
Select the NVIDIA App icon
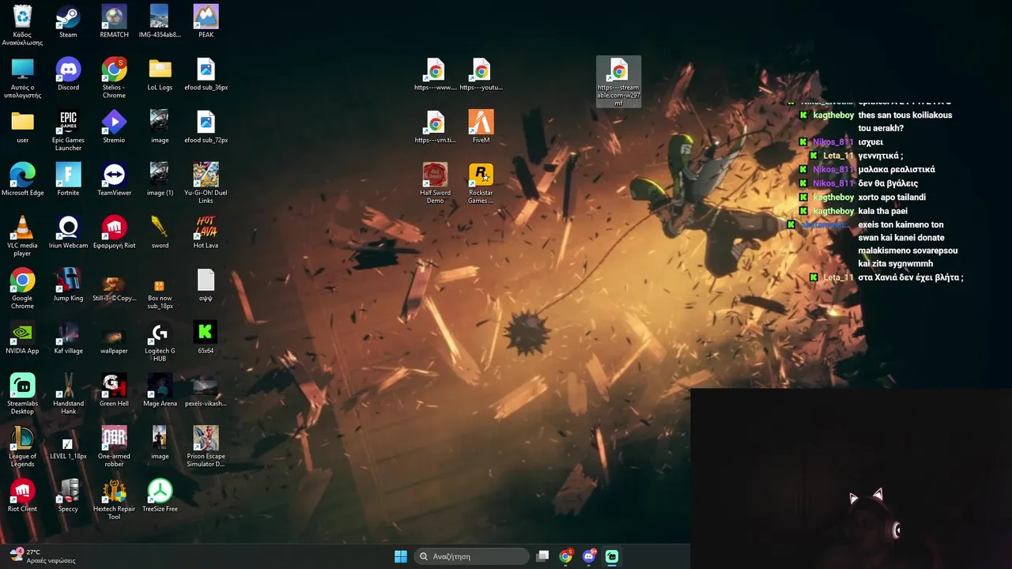click(22, 338)
